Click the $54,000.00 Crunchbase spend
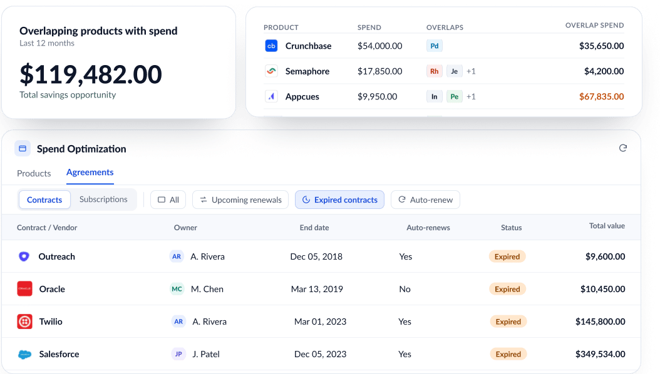 click(x=379, y=46)
